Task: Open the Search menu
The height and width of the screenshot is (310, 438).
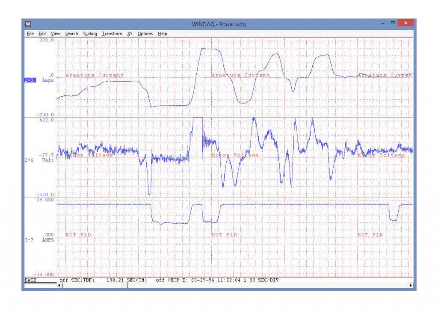Action: [x=71, y=33]
